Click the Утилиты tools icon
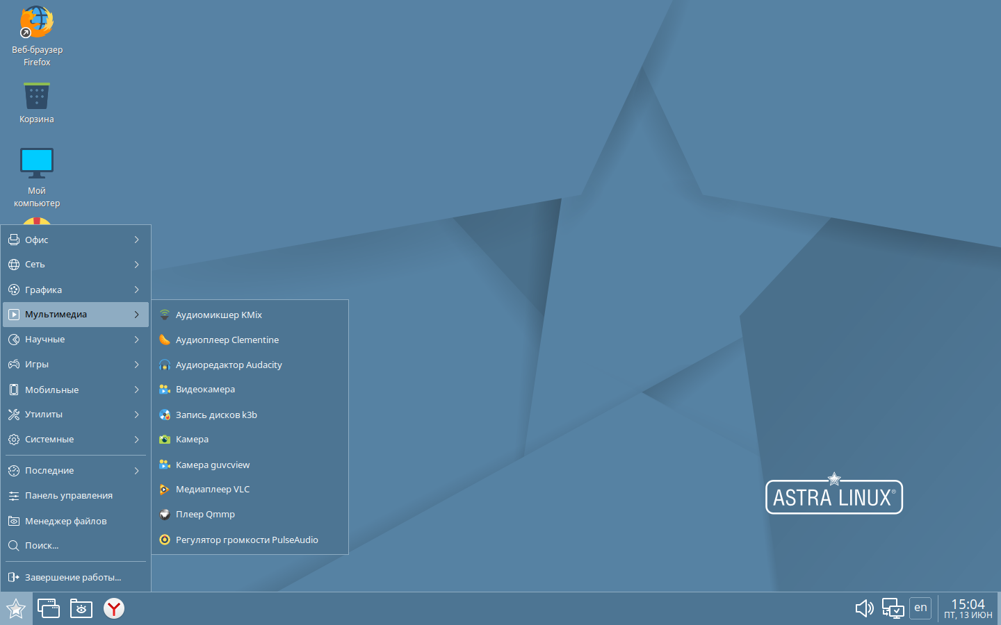This screenshot has width=1001, height=625. click(x=14, y=415)
